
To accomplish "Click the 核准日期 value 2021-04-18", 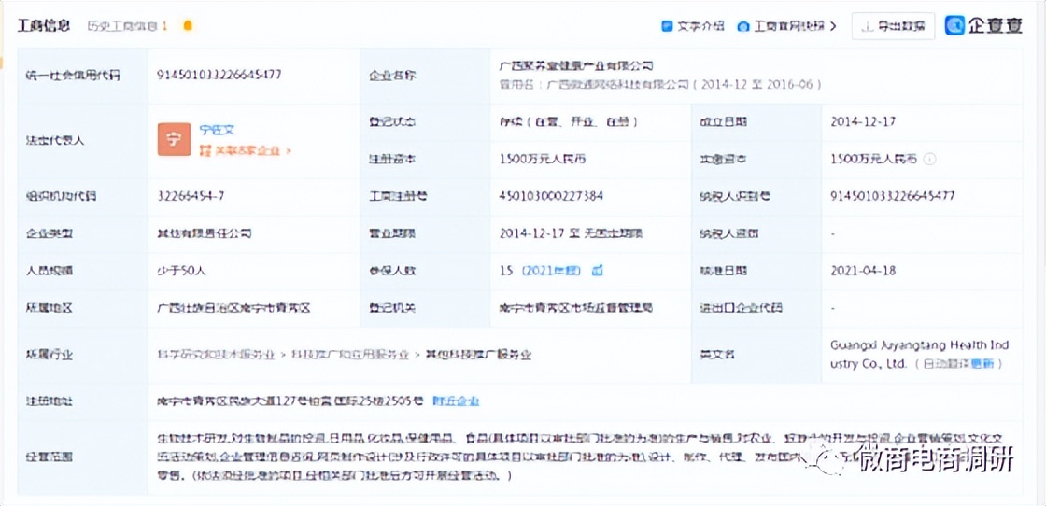I will coord(863,271).
